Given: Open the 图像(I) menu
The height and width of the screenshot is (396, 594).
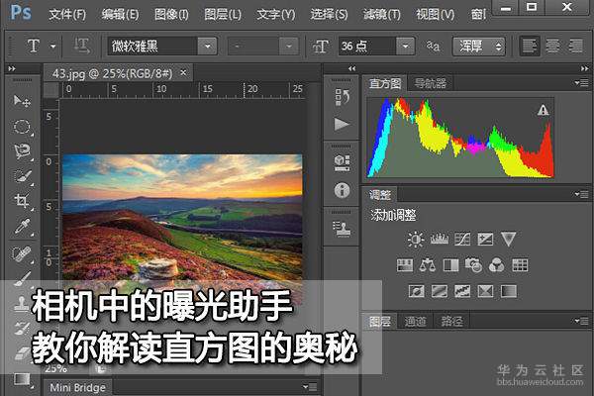Looking at the screenshot, I should [171, 15].
